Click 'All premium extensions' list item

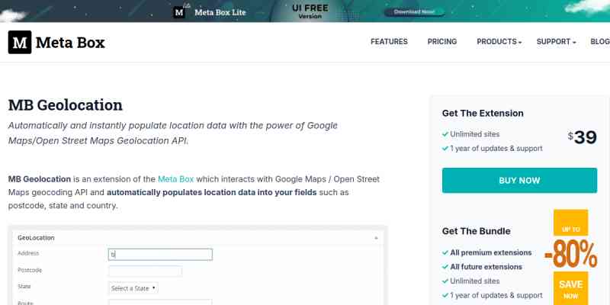[490, 252]
